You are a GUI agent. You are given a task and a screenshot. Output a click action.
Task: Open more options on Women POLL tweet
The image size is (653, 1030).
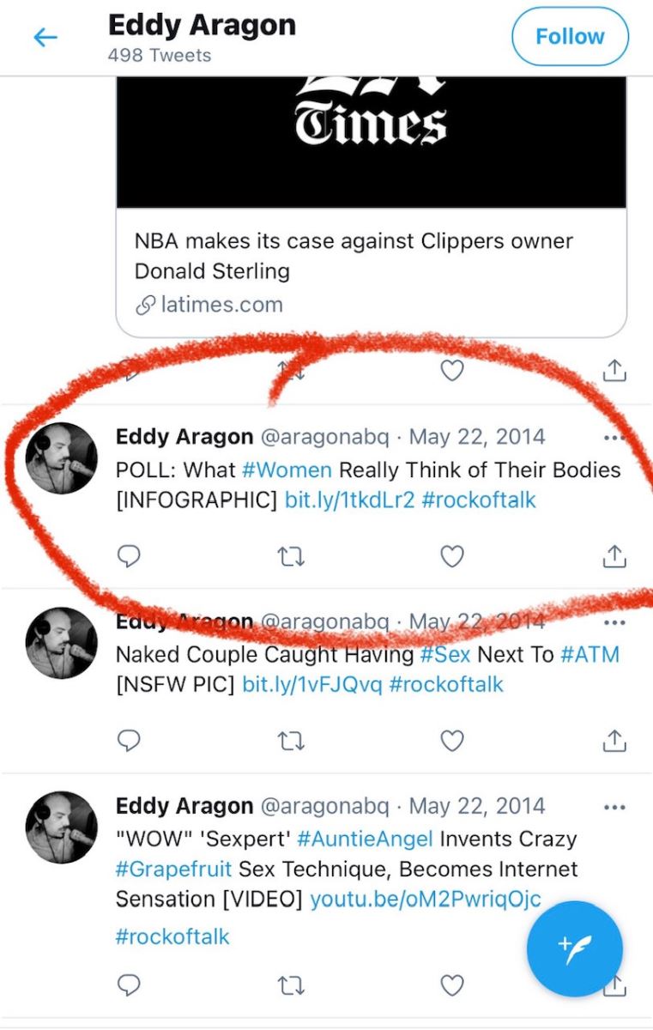[614, 438]
